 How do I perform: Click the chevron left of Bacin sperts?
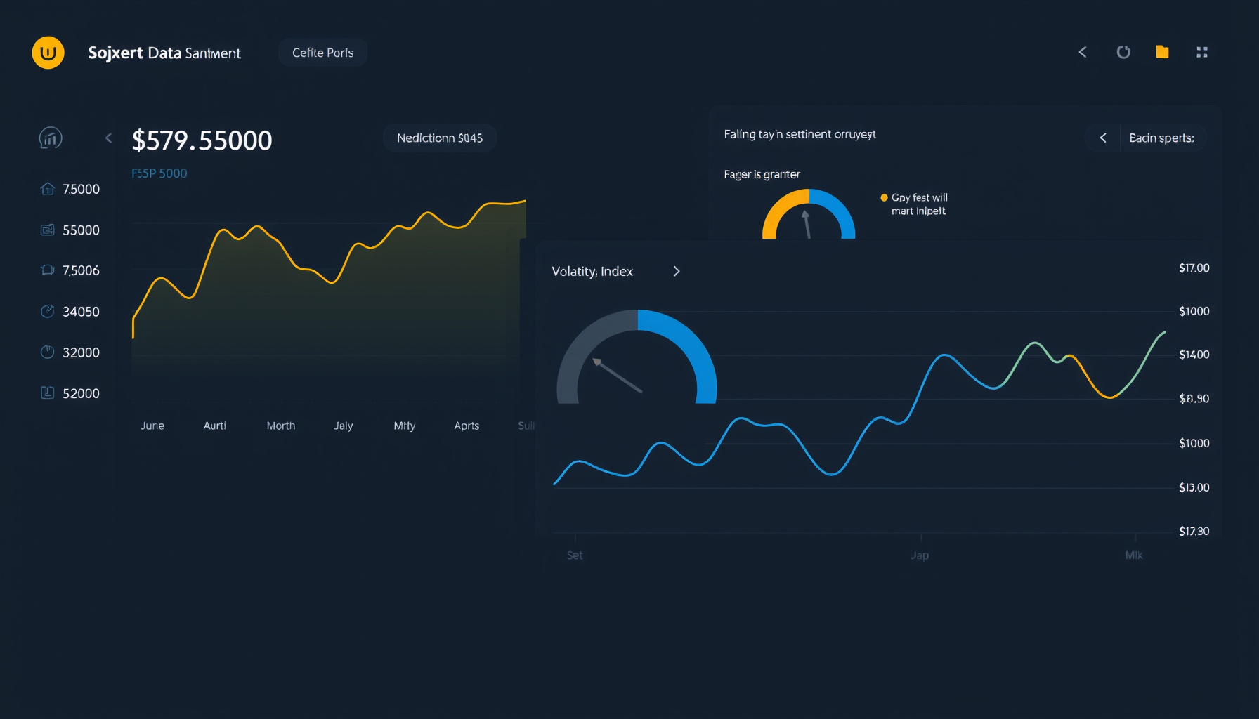pyautogui.click(x=1103, y=138)
